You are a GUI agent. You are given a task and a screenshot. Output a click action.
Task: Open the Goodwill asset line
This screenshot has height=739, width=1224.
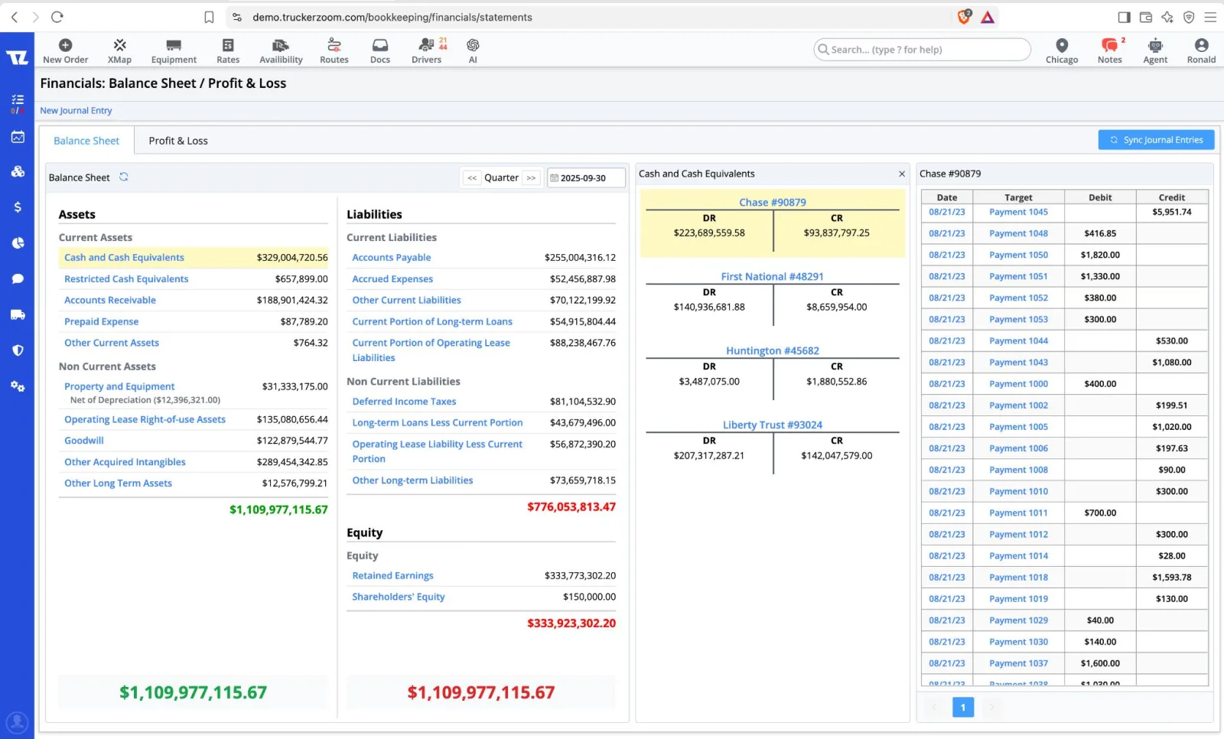pyautogui.click(x=84, y=441)
